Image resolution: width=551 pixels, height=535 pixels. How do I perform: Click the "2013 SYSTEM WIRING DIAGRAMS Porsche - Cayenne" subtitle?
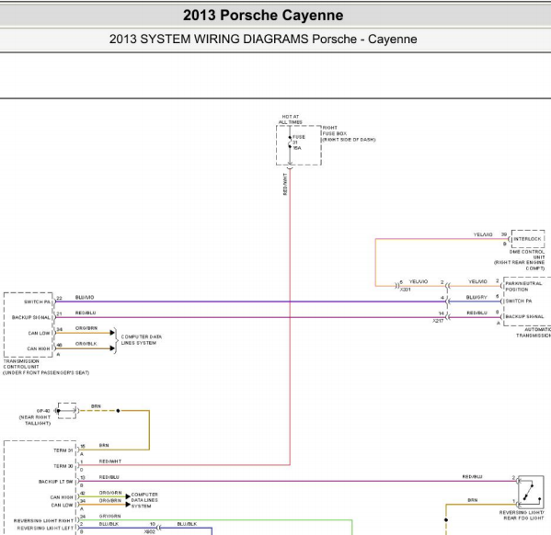click(x=263, y=39)
